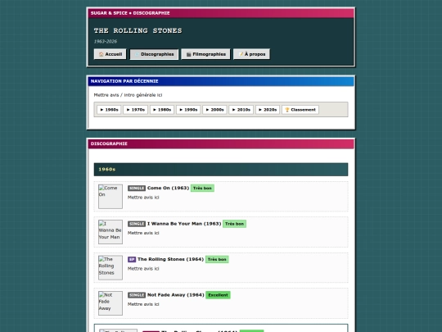Open the Classement ranking button
The image size is (442, 332).
pyautogui.click(x=300, y=110)
